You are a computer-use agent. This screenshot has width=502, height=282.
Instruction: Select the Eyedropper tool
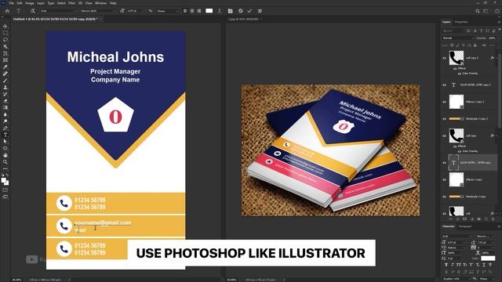click(5, 67)
